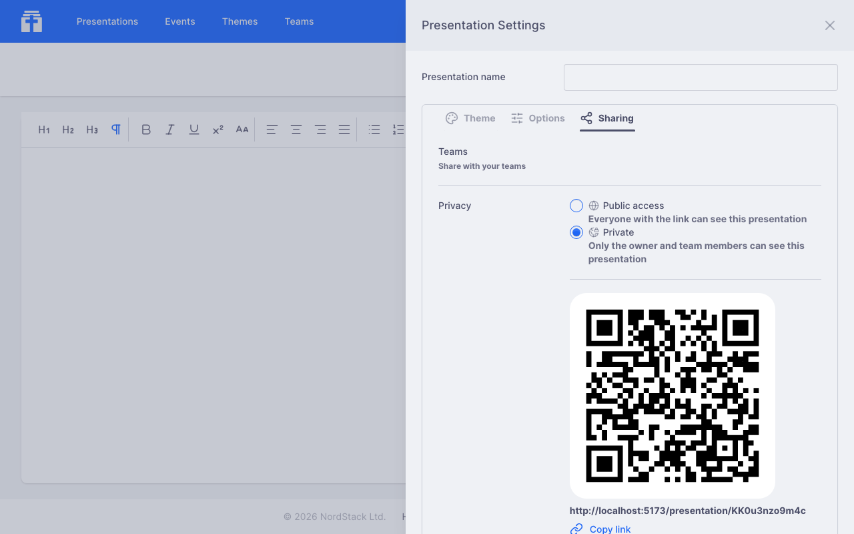Toggle italic formatting
This screenshot has width=854, height=534.
point(170,129)
